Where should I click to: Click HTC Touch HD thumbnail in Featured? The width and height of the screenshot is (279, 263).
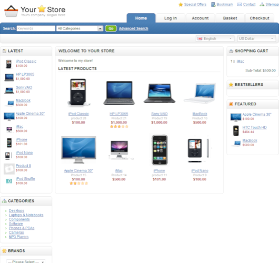click(x=236, y=130)
